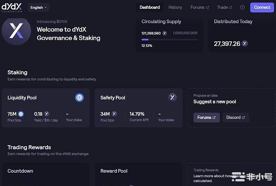Open the Safety Pool card

click(138, 108)
